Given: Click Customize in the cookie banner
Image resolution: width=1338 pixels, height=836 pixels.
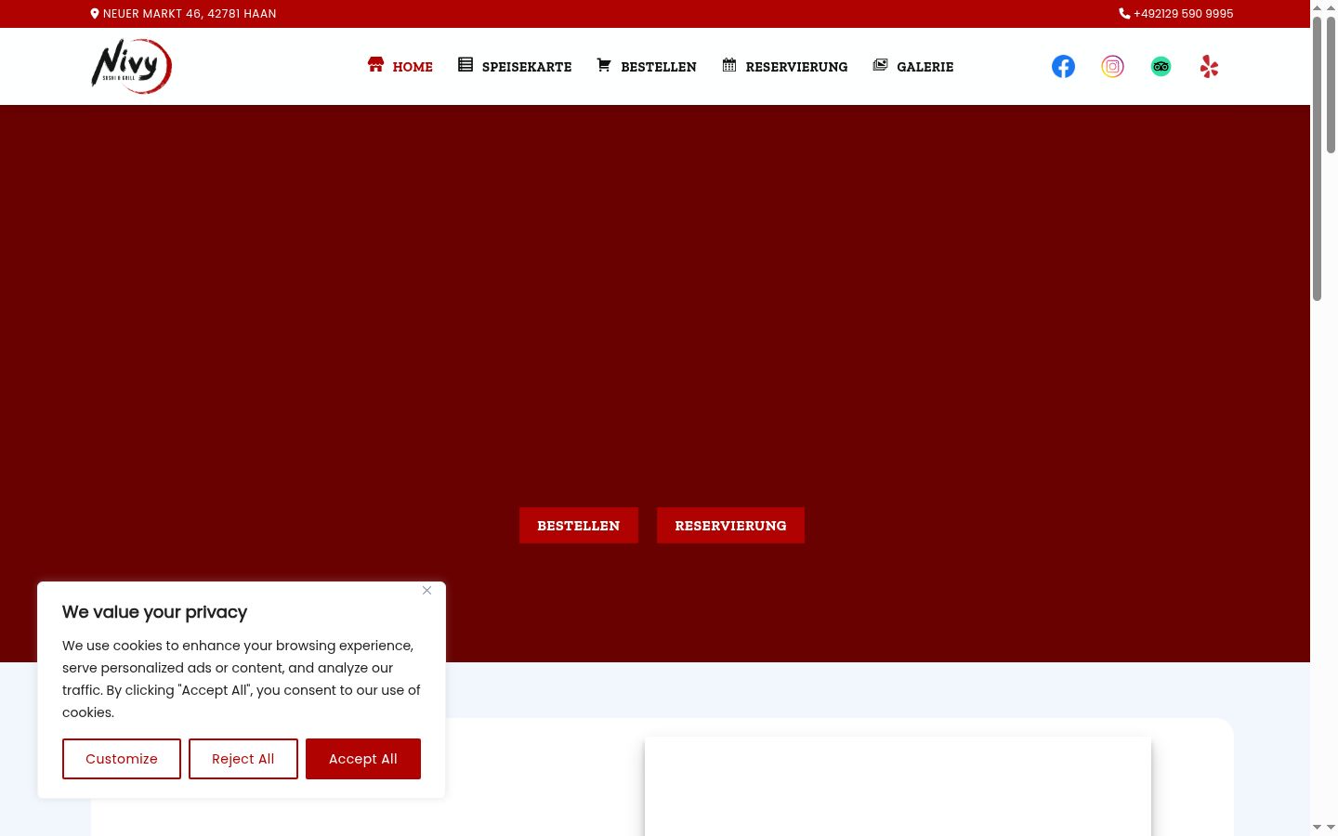Looking at the screenshot, I should pos(122,759).
